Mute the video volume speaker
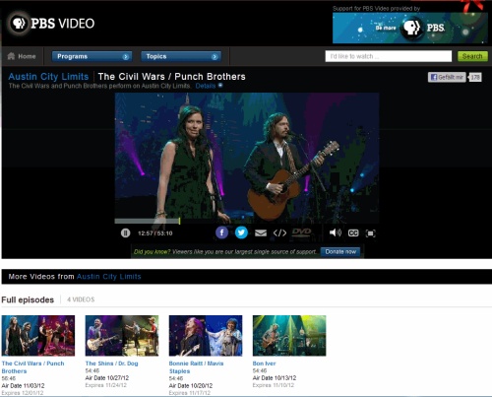The height and width of the screenshot is (397, 492). tap(336, 232)
